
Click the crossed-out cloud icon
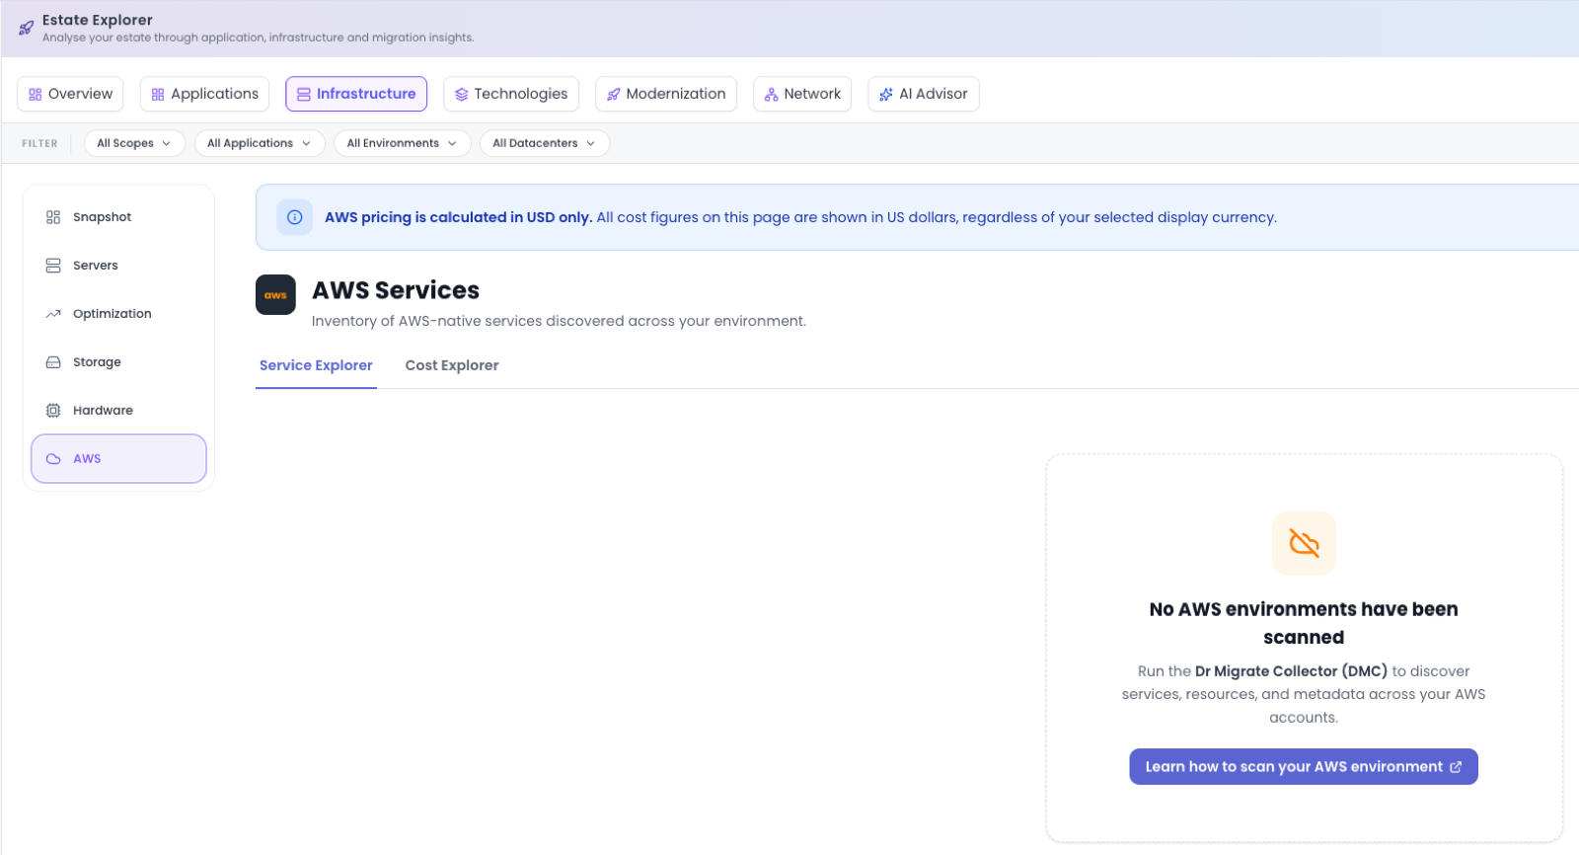pyautogui.click(x=1304, y=543)
